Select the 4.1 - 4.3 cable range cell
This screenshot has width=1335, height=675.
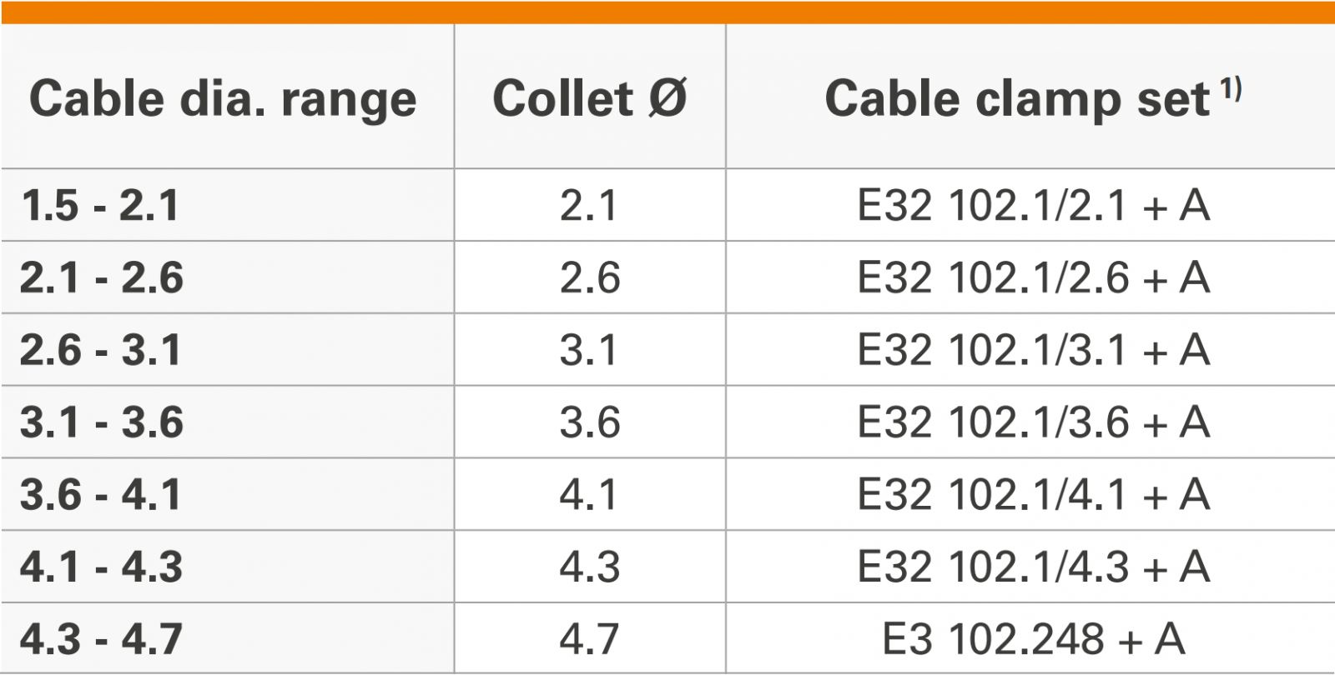pos(102,567)
